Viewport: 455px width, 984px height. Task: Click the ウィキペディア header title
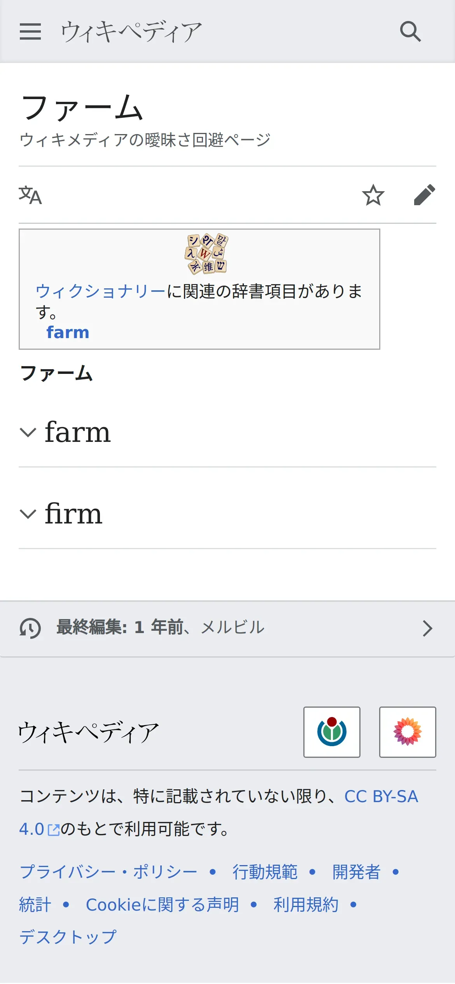(x=131, y=31)
